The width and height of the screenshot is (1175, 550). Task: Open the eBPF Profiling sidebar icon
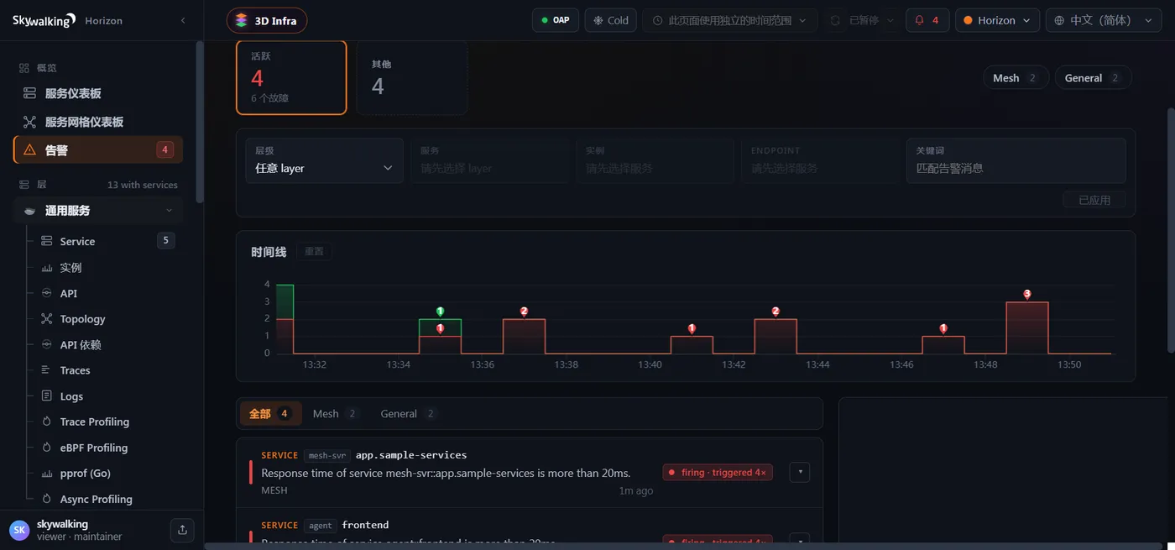[47, 448]
